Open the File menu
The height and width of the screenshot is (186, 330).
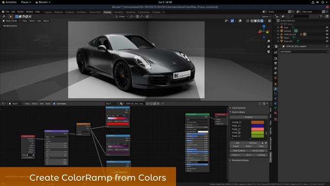click(x=8, y=12)
